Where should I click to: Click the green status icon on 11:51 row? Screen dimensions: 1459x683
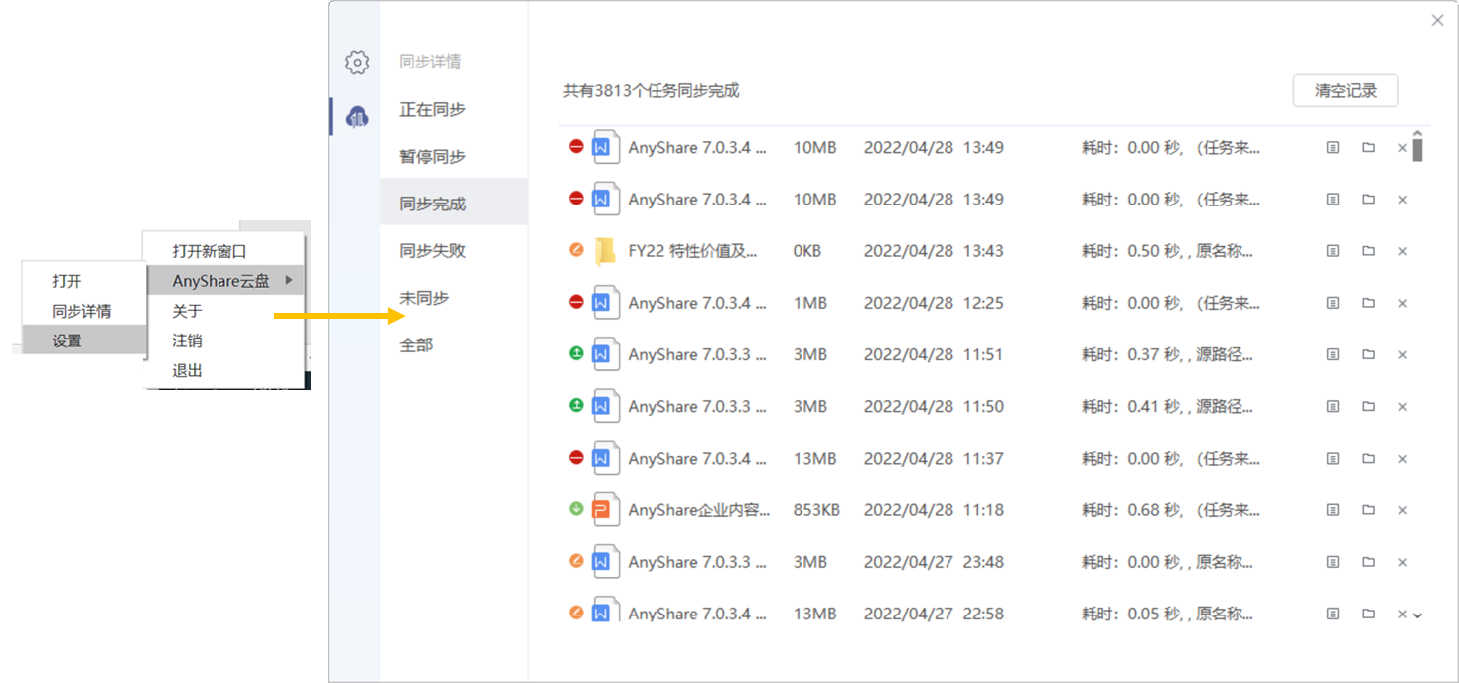coord(576,353)
